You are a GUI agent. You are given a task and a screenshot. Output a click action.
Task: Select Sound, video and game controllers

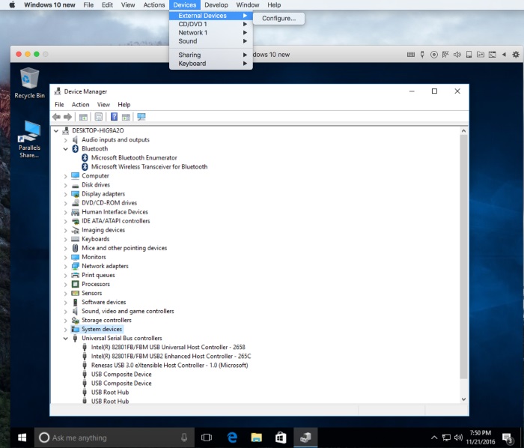click(x=128, y=311)
